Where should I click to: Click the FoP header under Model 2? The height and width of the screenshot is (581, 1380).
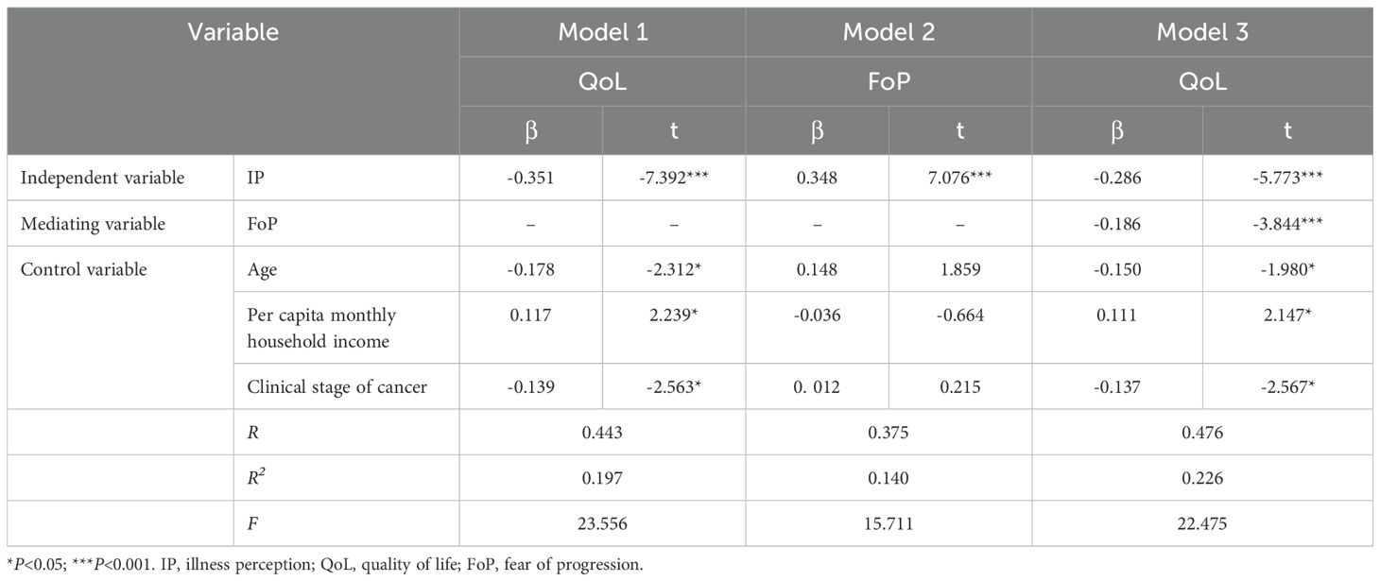(888, 82)
